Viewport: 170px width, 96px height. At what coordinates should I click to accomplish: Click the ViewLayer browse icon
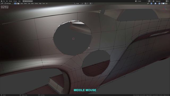point(154,1)
